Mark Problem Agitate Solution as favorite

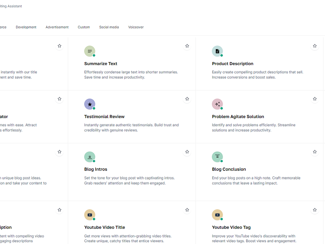click(315, 99)
